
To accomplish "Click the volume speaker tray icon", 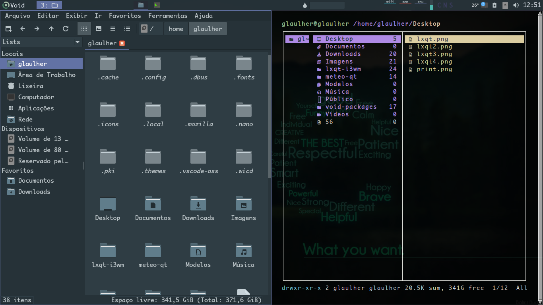I will pos(516,5).
